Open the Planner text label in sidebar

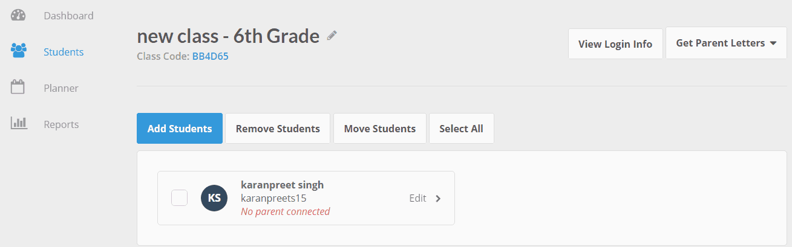[x=61, y=88]
